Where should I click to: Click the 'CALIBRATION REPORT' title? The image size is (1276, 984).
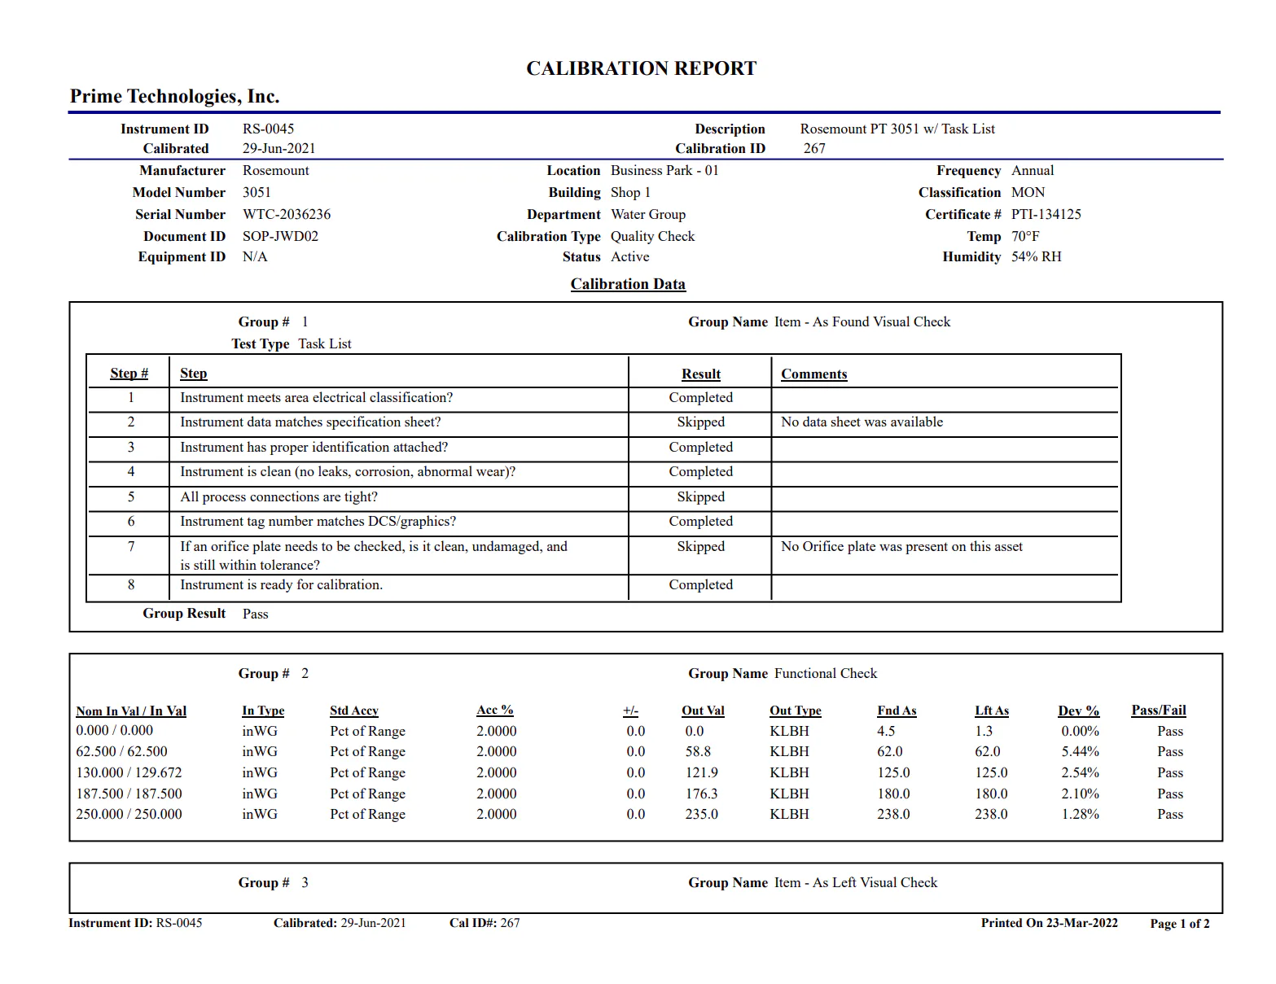tap(641, 68)
